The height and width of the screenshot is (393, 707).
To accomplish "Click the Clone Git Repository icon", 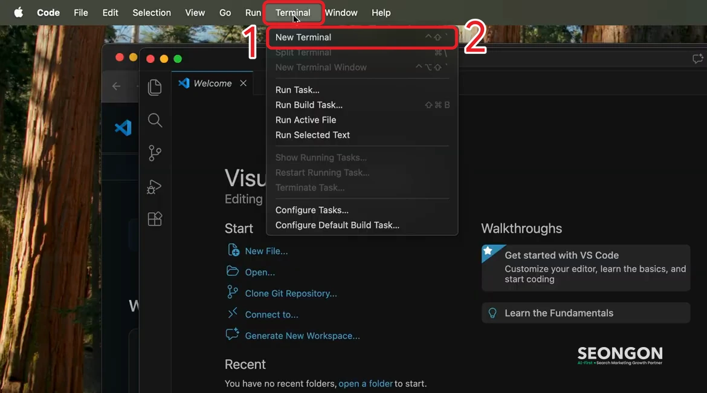I will [x=232, y=293].
